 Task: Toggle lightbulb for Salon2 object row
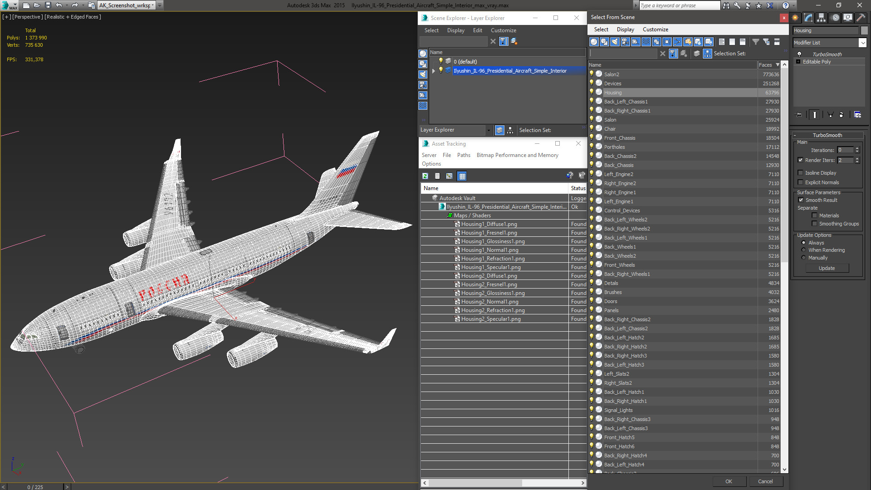(592, 74)
